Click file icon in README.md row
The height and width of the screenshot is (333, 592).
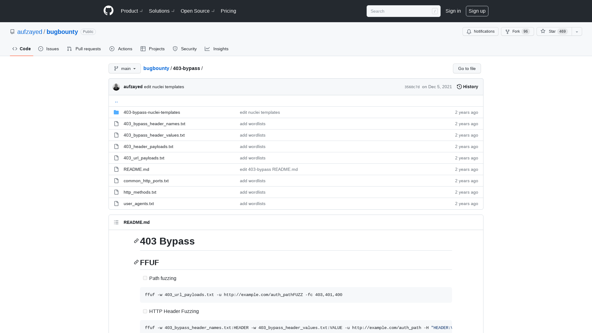116,169
